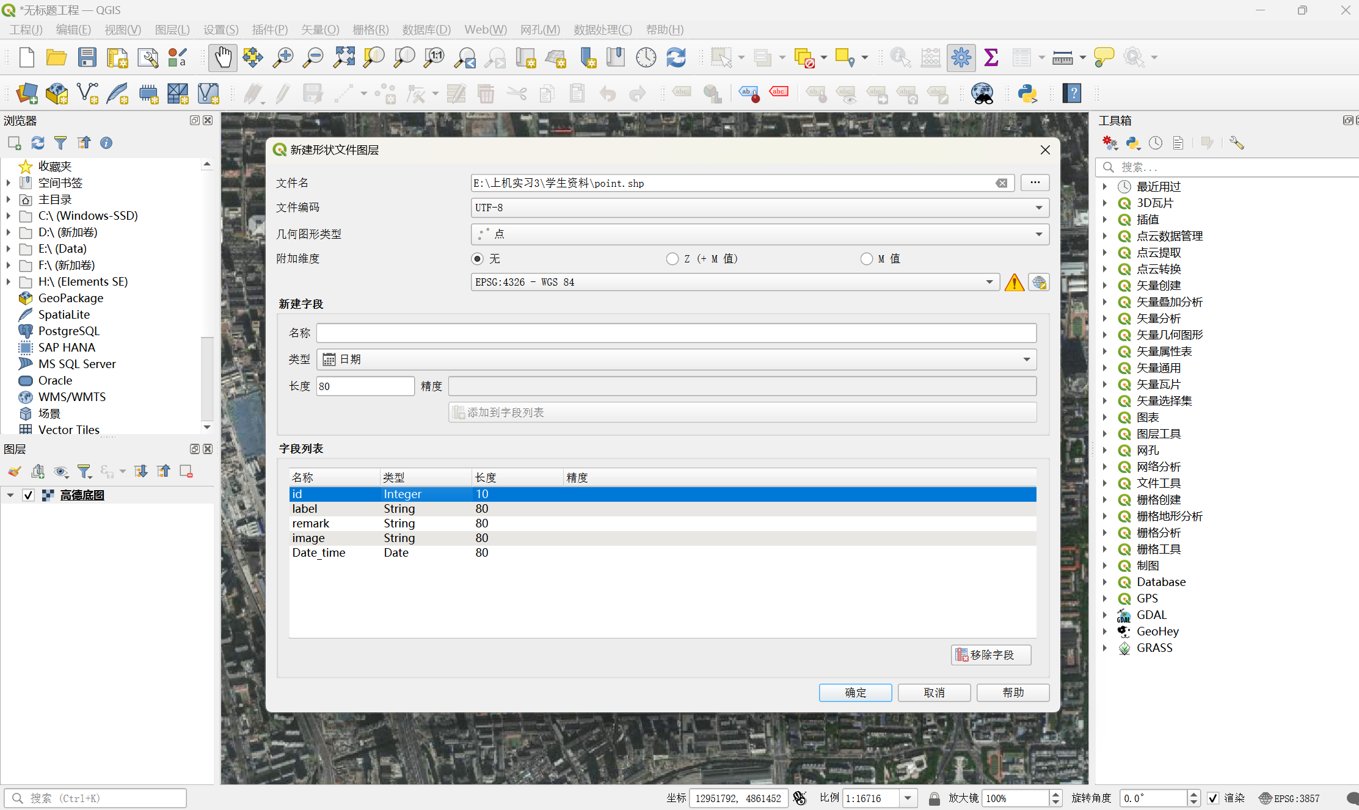The image size is (1359, 810).
Task: Open the Processing Toolbox gear icon
Action: (x=961, y=57)
